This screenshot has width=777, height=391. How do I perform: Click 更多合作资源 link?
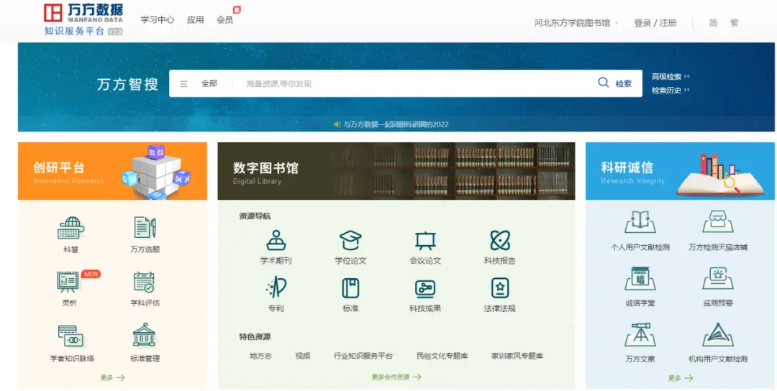pos(396,377)
